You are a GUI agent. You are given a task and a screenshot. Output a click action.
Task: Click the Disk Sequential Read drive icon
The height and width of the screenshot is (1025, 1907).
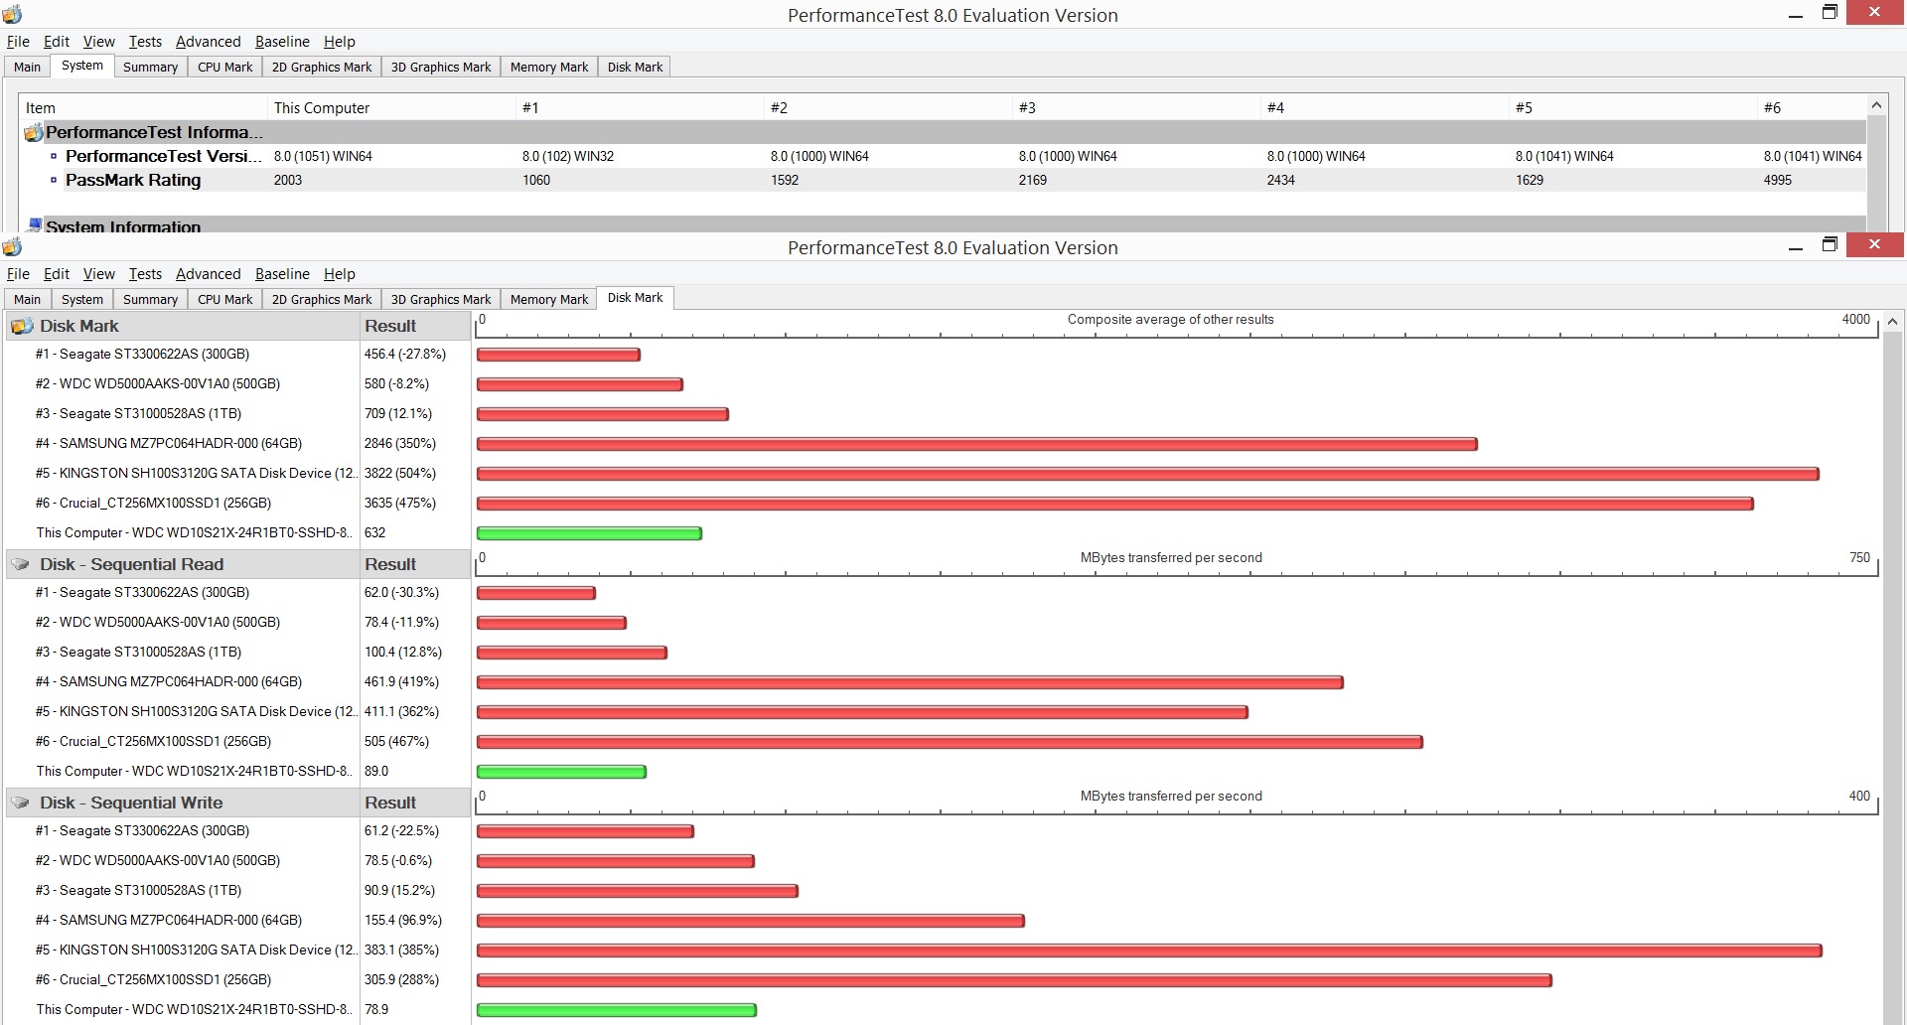pos(21,564)
